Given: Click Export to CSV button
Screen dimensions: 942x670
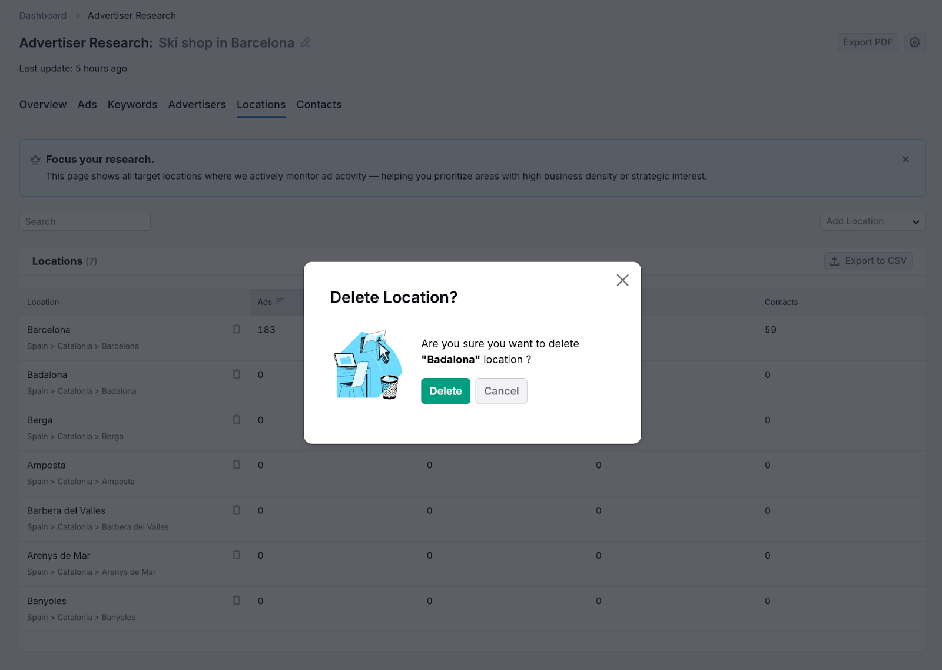Looking at the screenshot, I should [x=868, y=261].
